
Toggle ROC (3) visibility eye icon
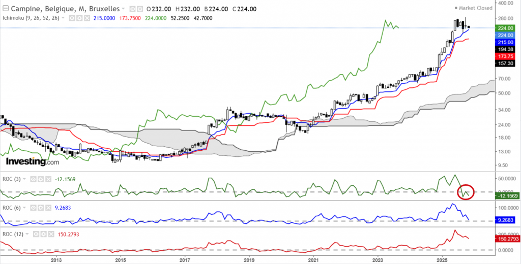pos(34,179)
